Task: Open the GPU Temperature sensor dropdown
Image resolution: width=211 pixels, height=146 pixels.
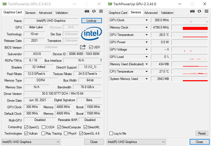Action: (146, 35)
